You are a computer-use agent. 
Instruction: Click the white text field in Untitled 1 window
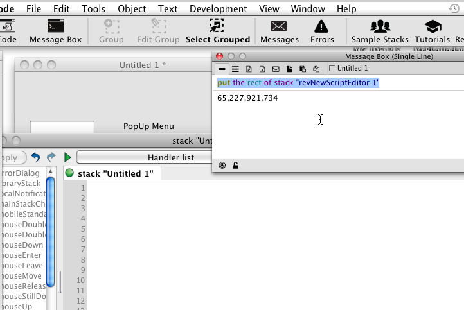coord(62,127)
